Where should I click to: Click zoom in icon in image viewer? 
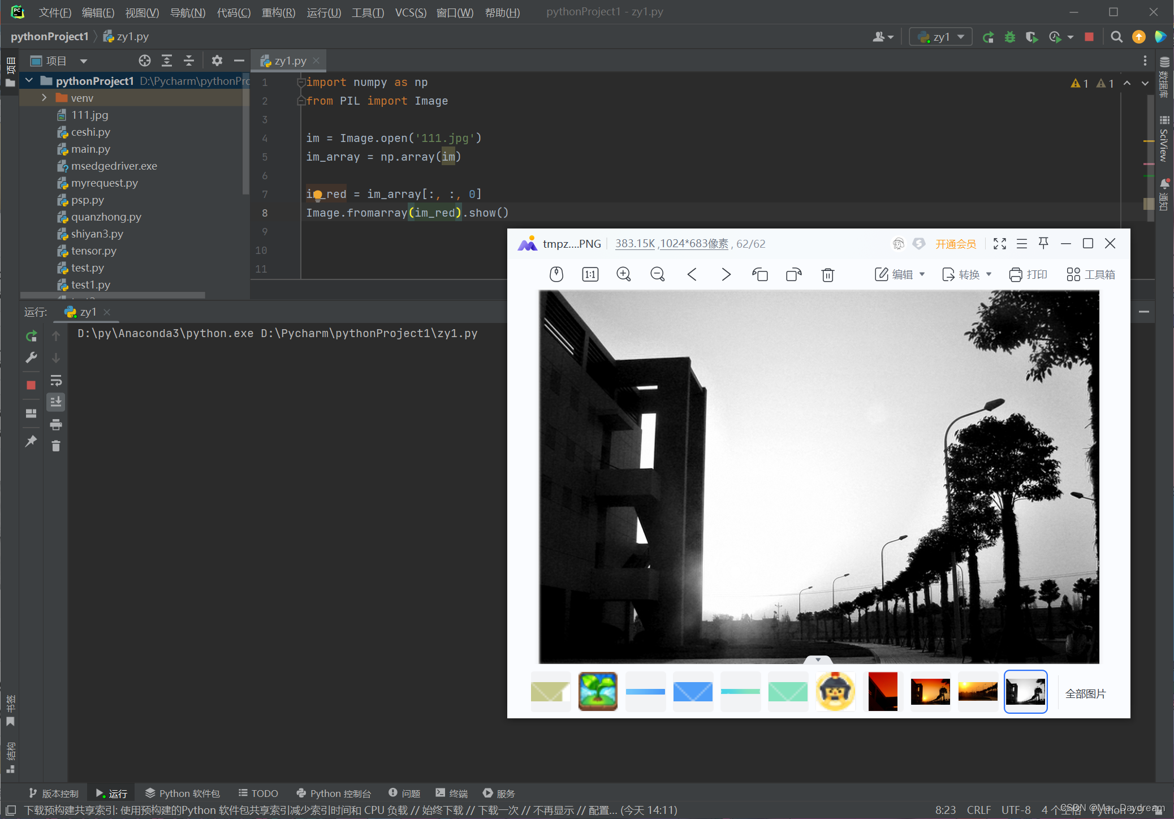[624, 274]
